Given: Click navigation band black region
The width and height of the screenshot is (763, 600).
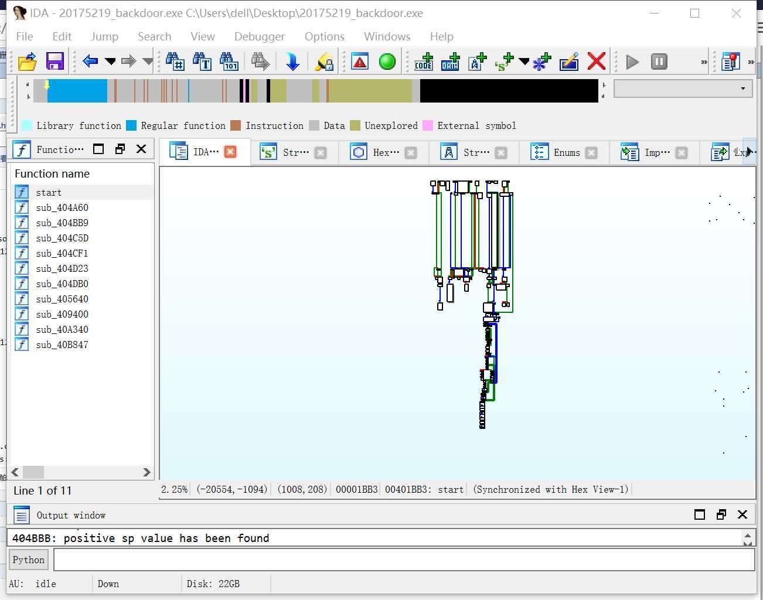Looking at the screenshot, I should click(x=509, y=91).
